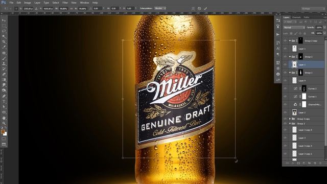The image size is (327, 184).
Task: Open the File menu
Action: point(11,3)
